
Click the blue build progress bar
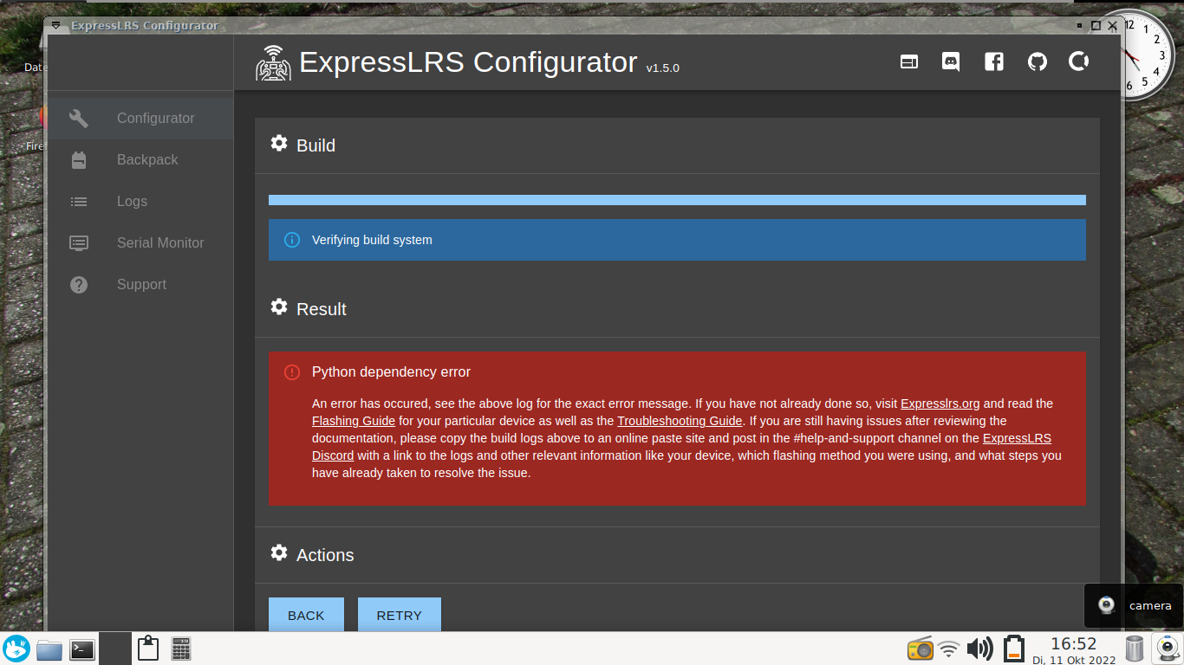[x=676, y=199]
